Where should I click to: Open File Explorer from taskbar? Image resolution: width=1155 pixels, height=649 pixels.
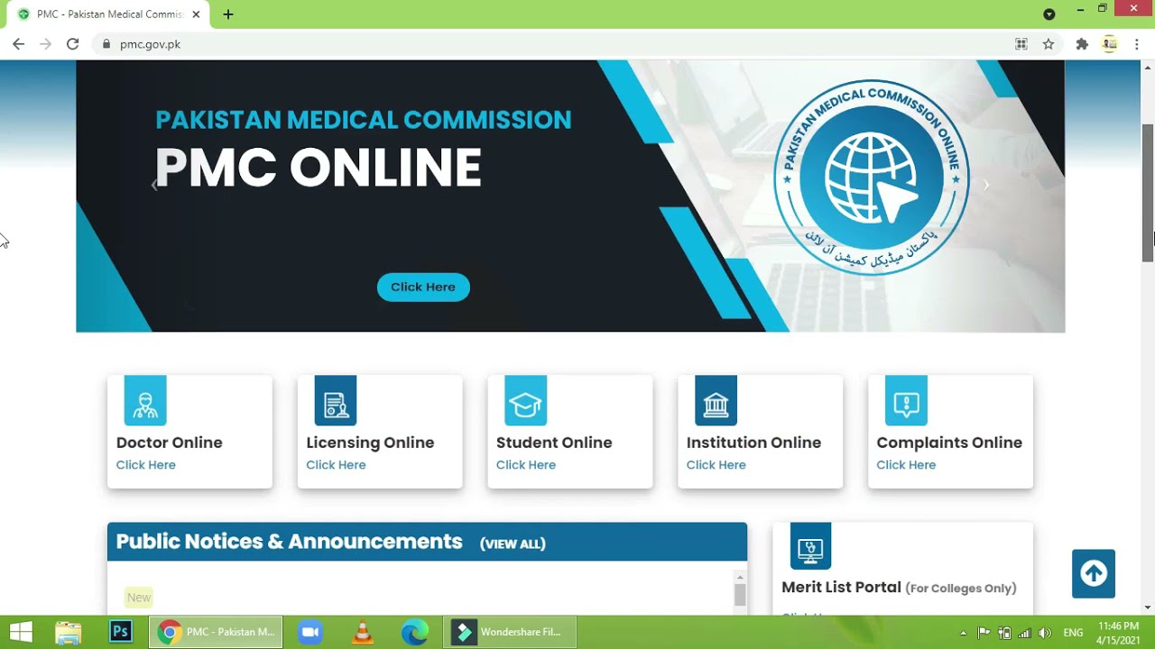click(69, 632)
